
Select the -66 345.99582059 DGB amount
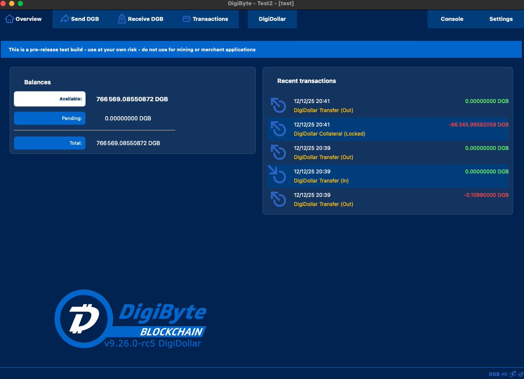pyautogui.click(x=479, y=125)
